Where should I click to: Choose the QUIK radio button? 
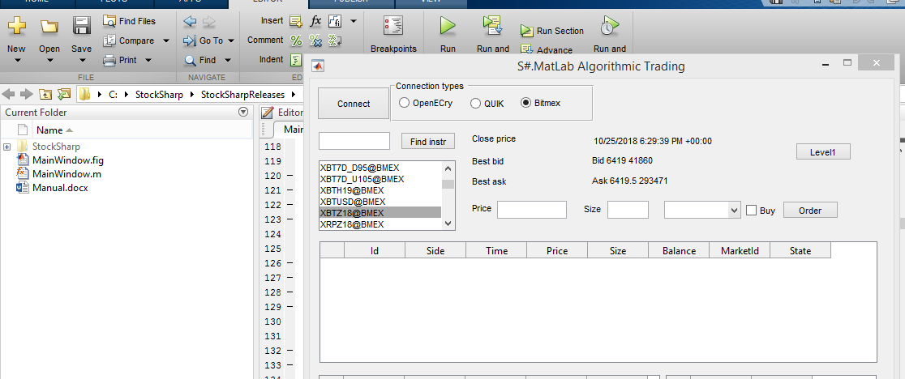pos(476,103)
